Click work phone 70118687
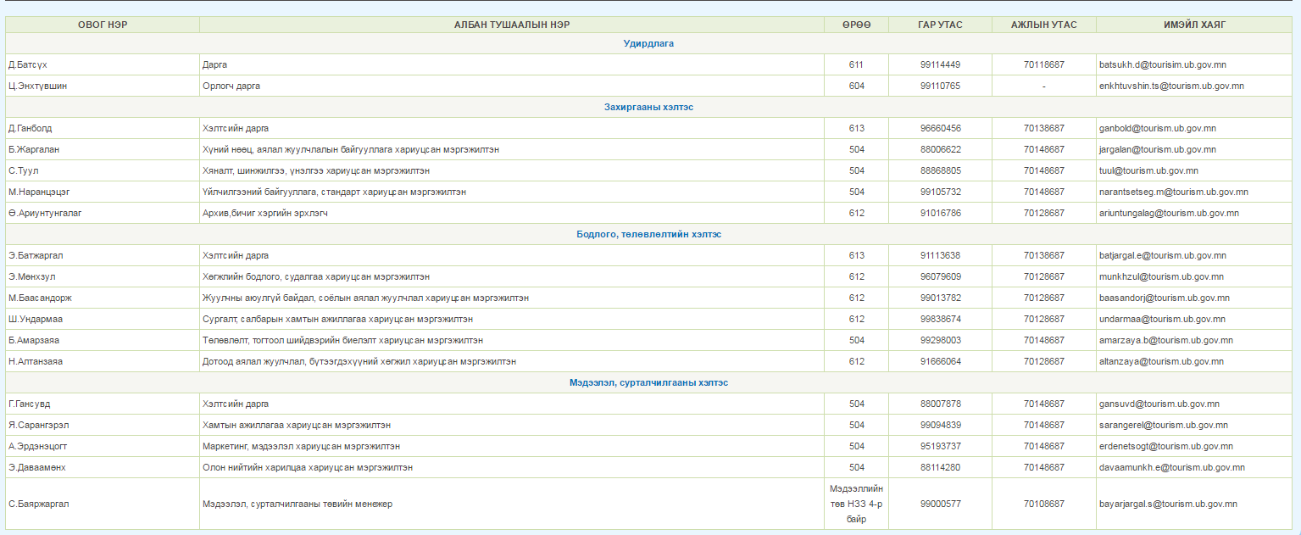The height and width of the screenshot is (535, 1301). pyautogui.click(x=1043, y=64)
